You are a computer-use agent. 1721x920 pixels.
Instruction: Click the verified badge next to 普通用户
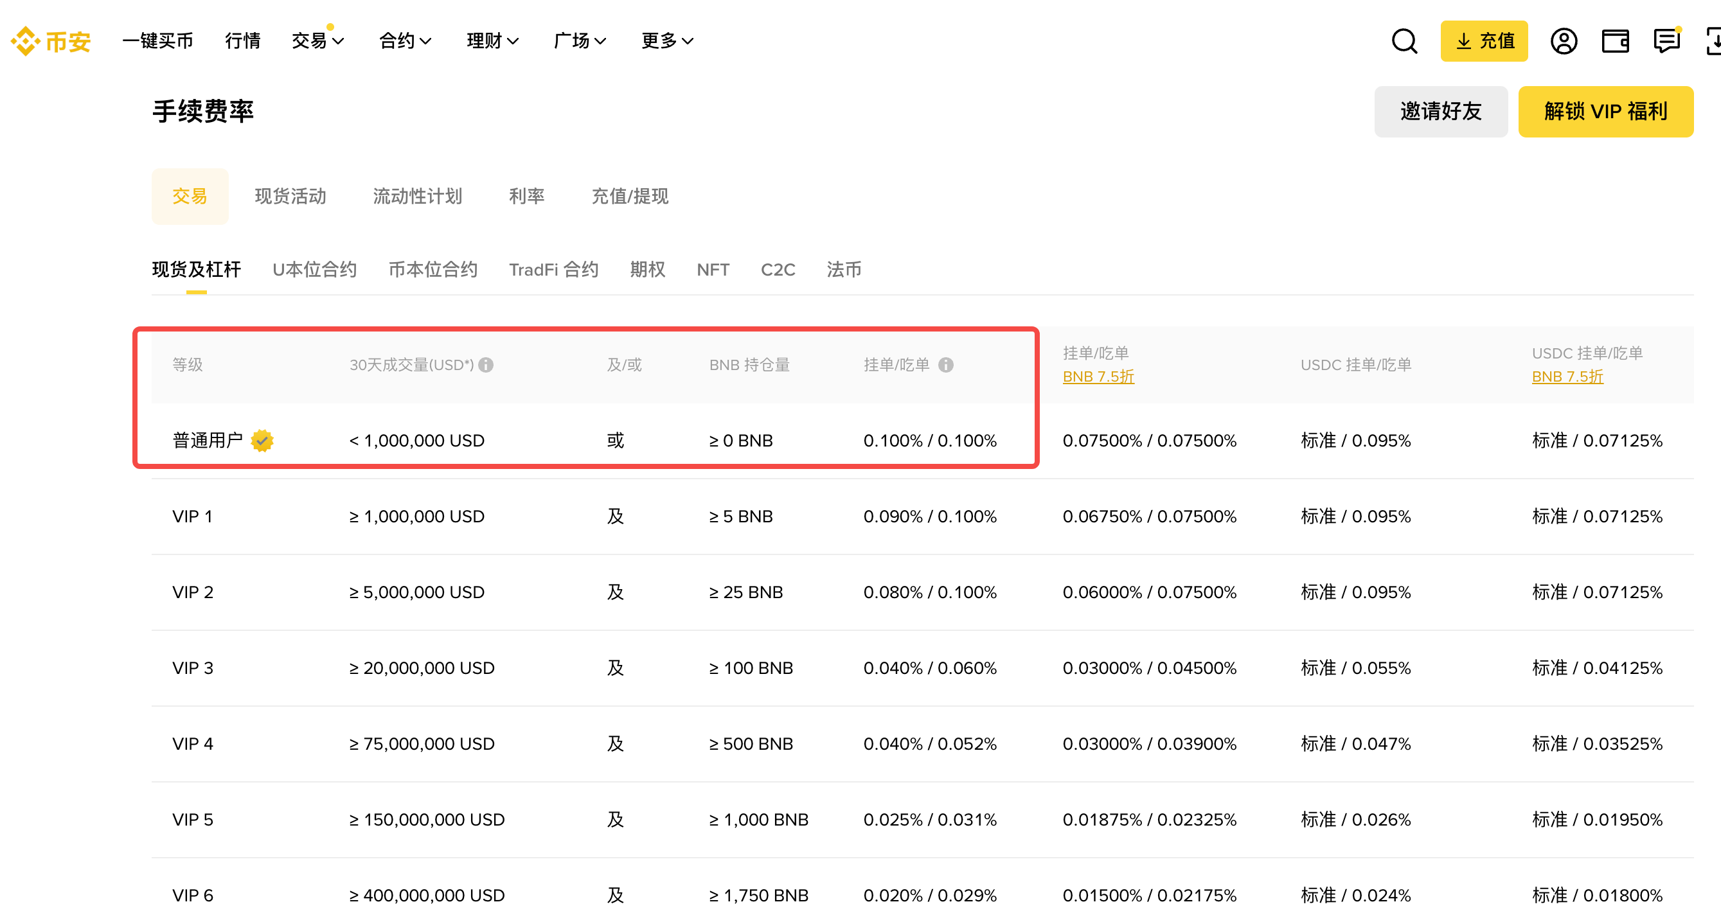(262, 440)
